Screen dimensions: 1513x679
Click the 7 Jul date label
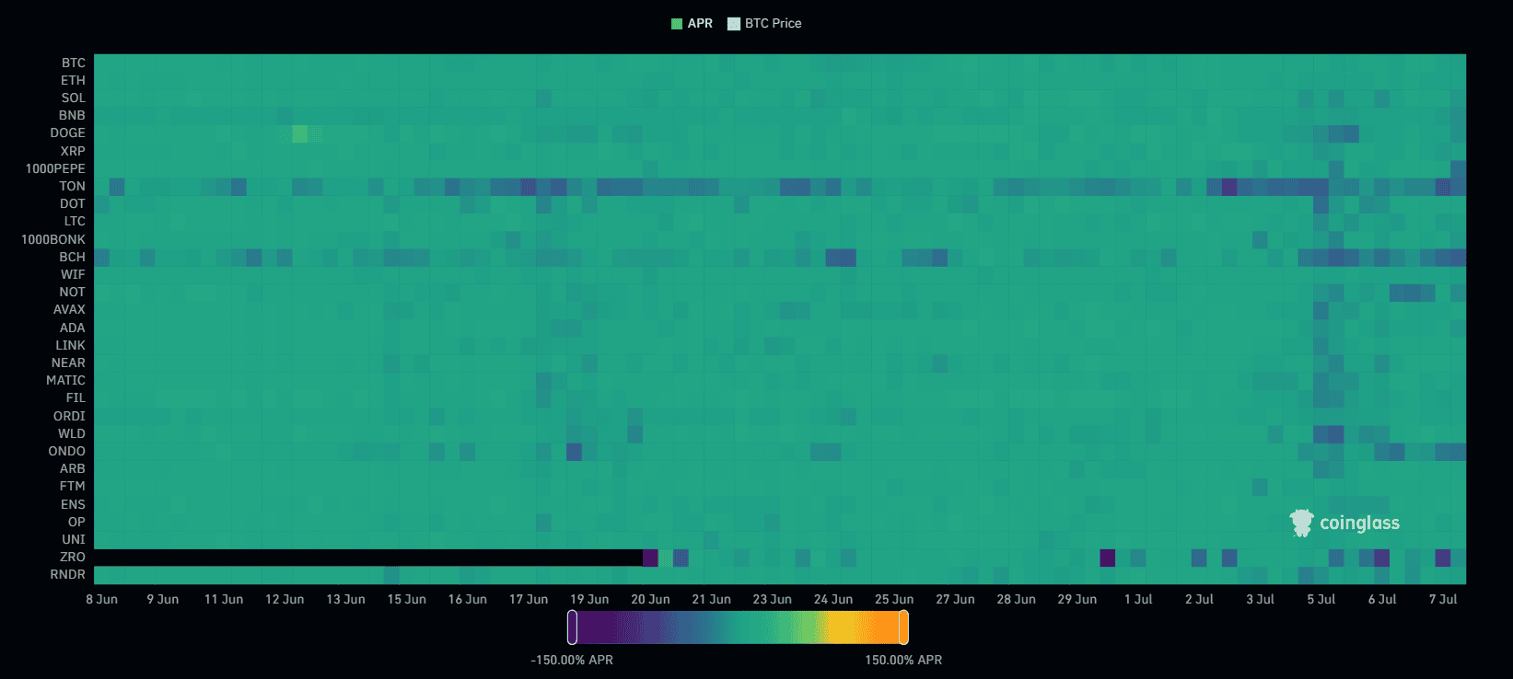click(x=1443, y=599)
